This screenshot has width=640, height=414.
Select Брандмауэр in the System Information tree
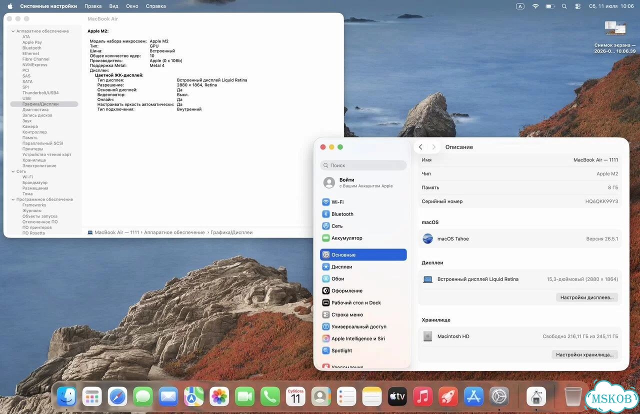[35, 183]
